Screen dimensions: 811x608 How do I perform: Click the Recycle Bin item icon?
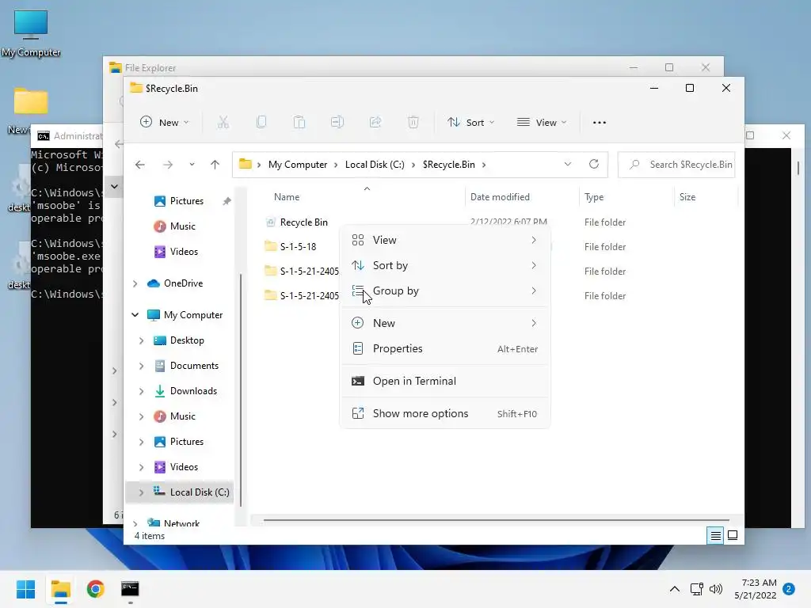click(270, 222)
